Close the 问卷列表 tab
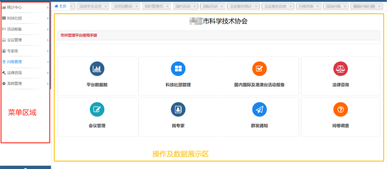The width and height of the screenshot is (387, 169). [x=318, y=6]
